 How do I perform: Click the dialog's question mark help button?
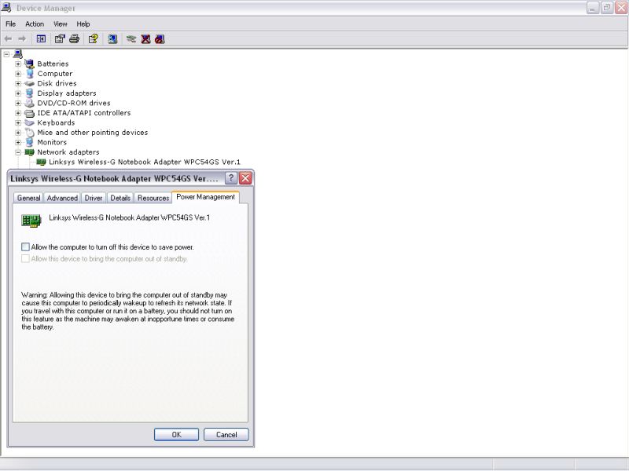coord(231,178)
